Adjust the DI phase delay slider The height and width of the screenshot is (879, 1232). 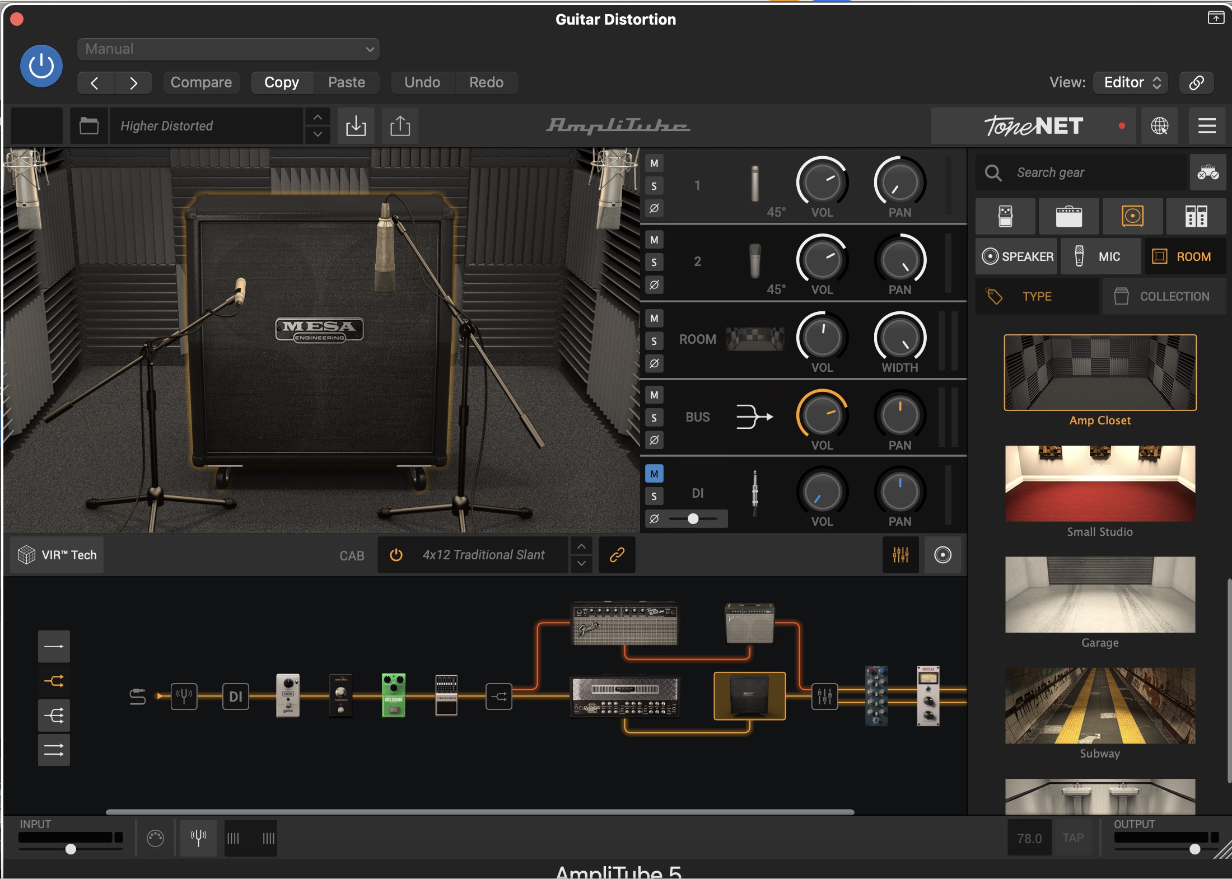693,519
